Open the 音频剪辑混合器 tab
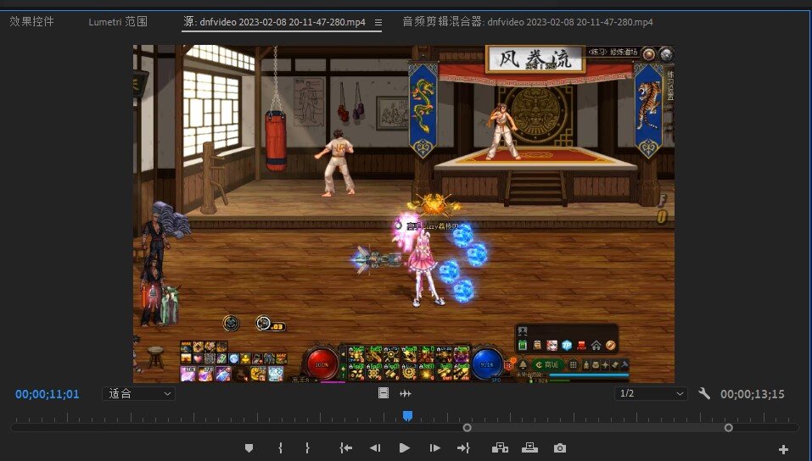The height and width of the screenshot is (461, 812). tap(528, 22)
